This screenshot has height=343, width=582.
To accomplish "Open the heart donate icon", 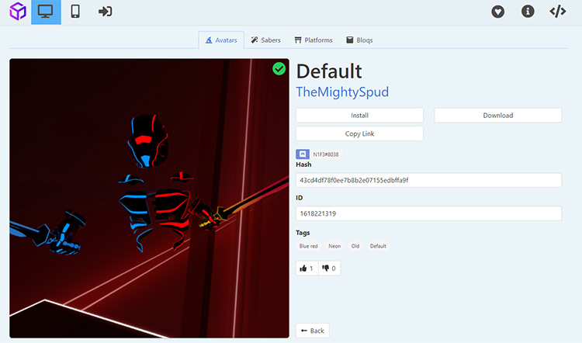I will pos(497,12).
